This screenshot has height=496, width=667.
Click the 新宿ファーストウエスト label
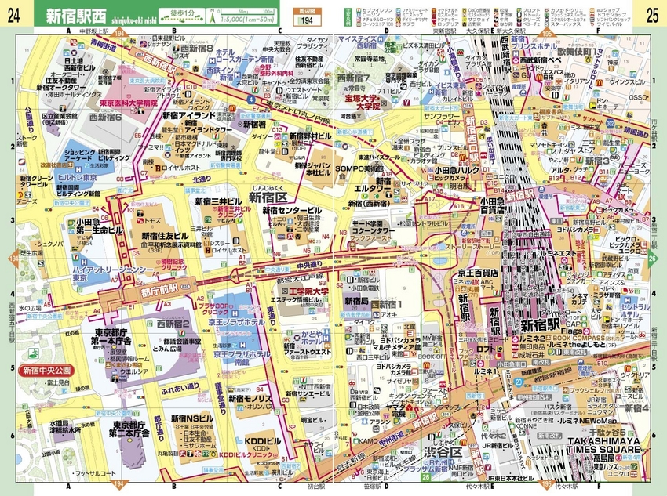point(307,348)
